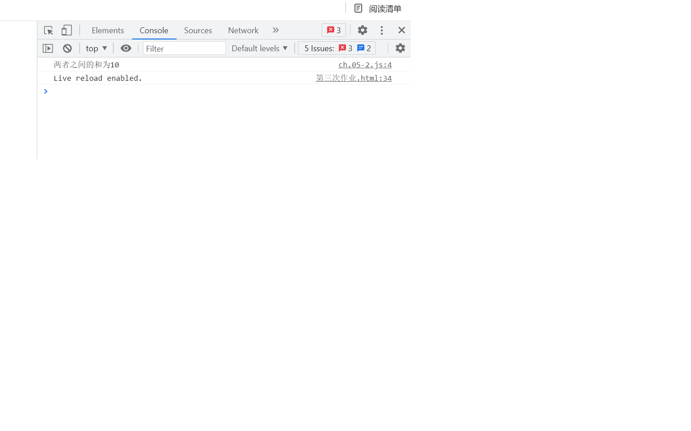Open the three-dot customize DevTools menu

click(382, 30)
